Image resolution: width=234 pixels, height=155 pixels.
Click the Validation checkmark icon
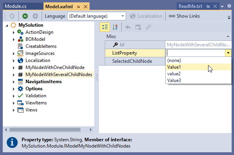pyautogui.click(x=20, y=96)
